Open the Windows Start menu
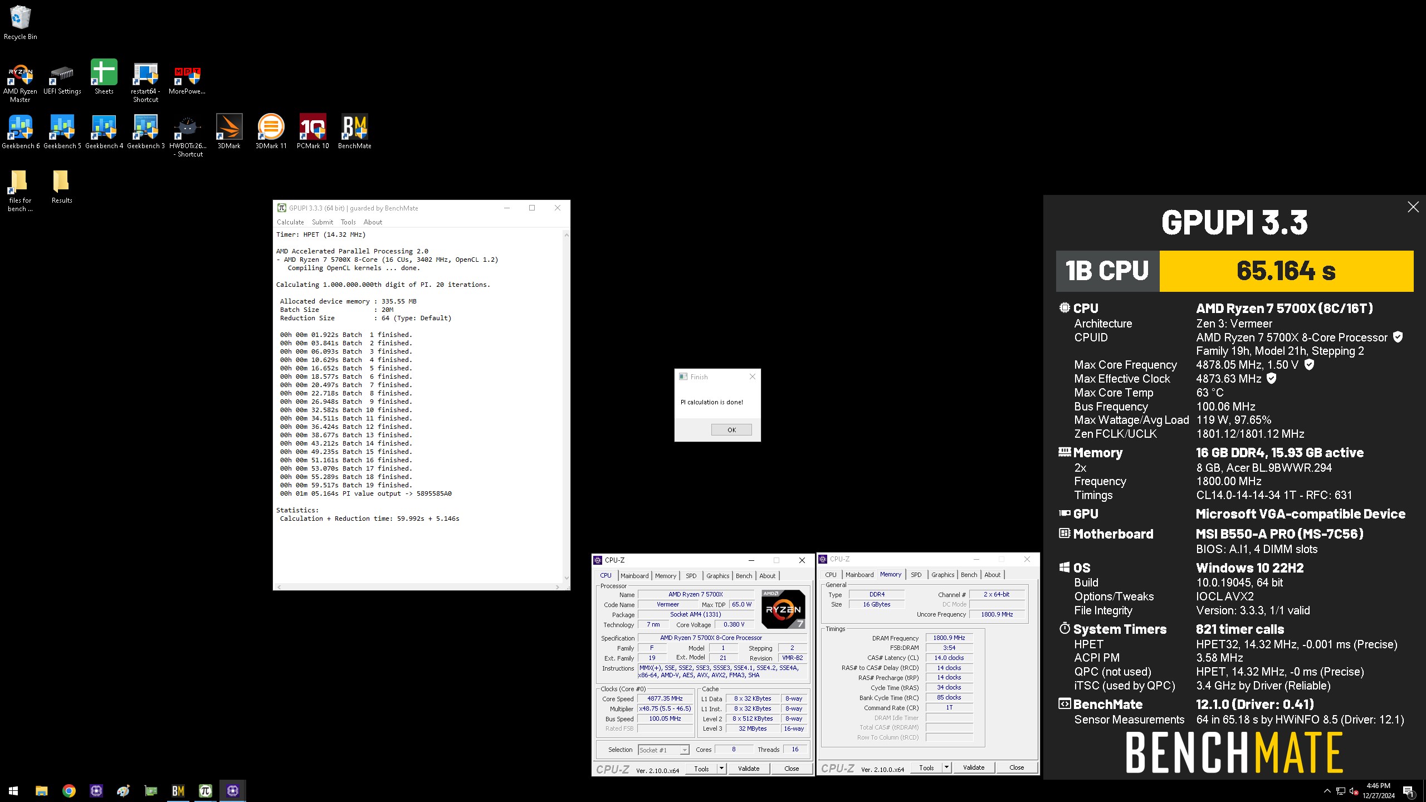The image size is (1426, 802). [13, 790]
